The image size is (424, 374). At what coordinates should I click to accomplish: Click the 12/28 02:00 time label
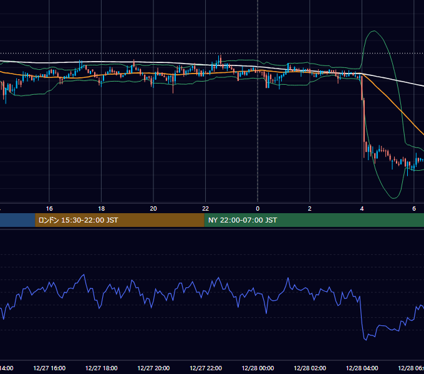pyautogui.click(x=310, y=368)
